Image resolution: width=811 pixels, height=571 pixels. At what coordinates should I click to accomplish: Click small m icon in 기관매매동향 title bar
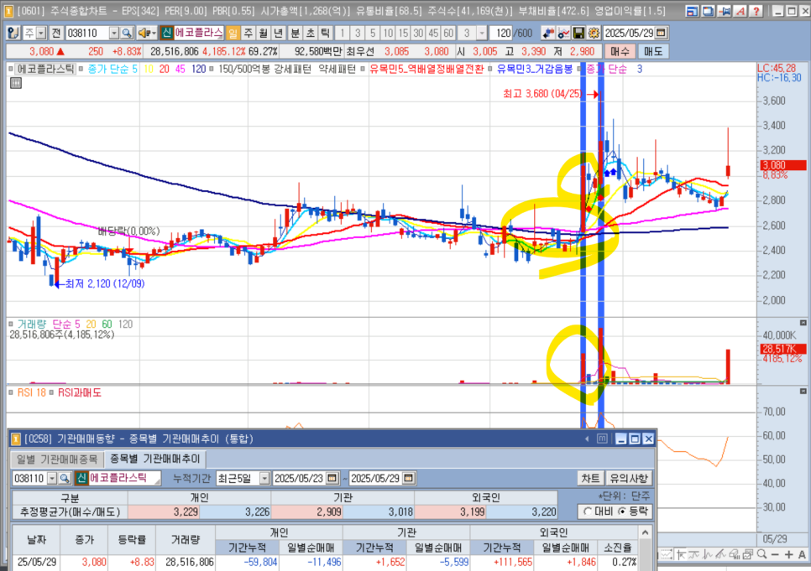tap(602, 439)
